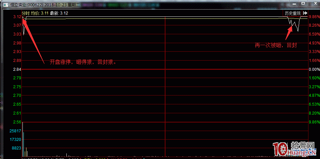Click the 6.59% percent axis label

[x=314, y=34]
